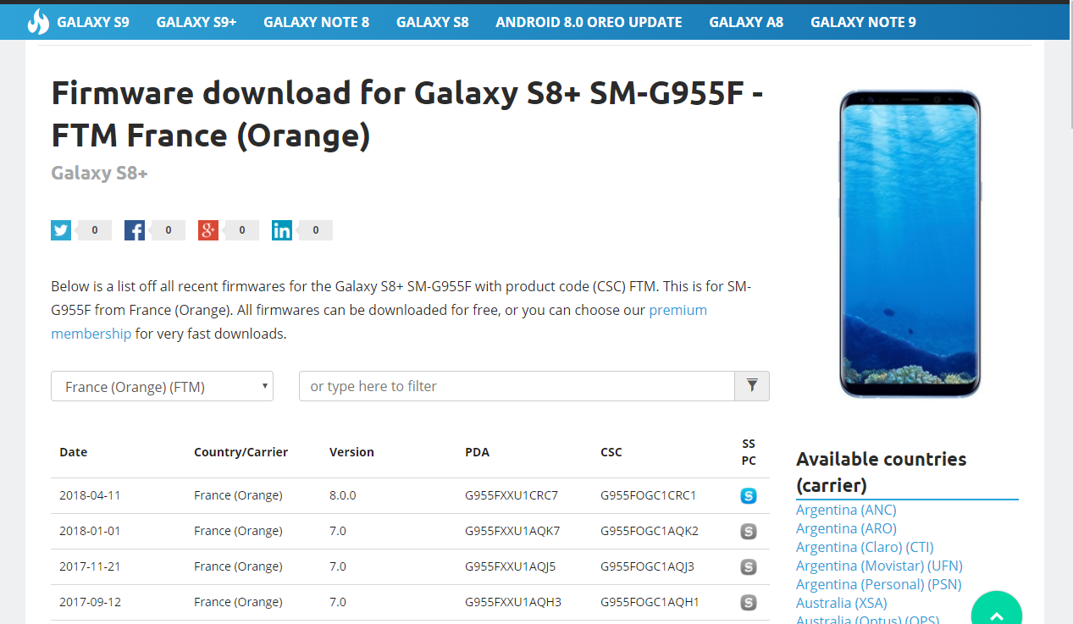Open Galaxy Note 9 menu item
The width and height of the screenshot is (1073, 624).
click(x=863, y=22)
